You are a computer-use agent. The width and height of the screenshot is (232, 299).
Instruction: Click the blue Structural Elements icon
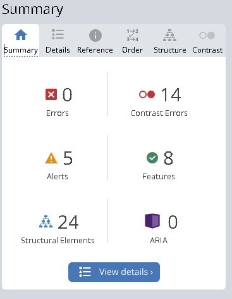point(46,222)
